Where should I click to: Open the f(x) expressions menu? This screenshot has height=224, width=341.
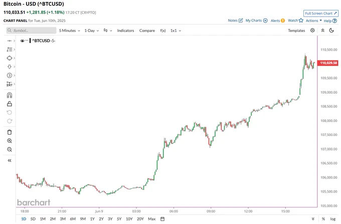(163, 30)
